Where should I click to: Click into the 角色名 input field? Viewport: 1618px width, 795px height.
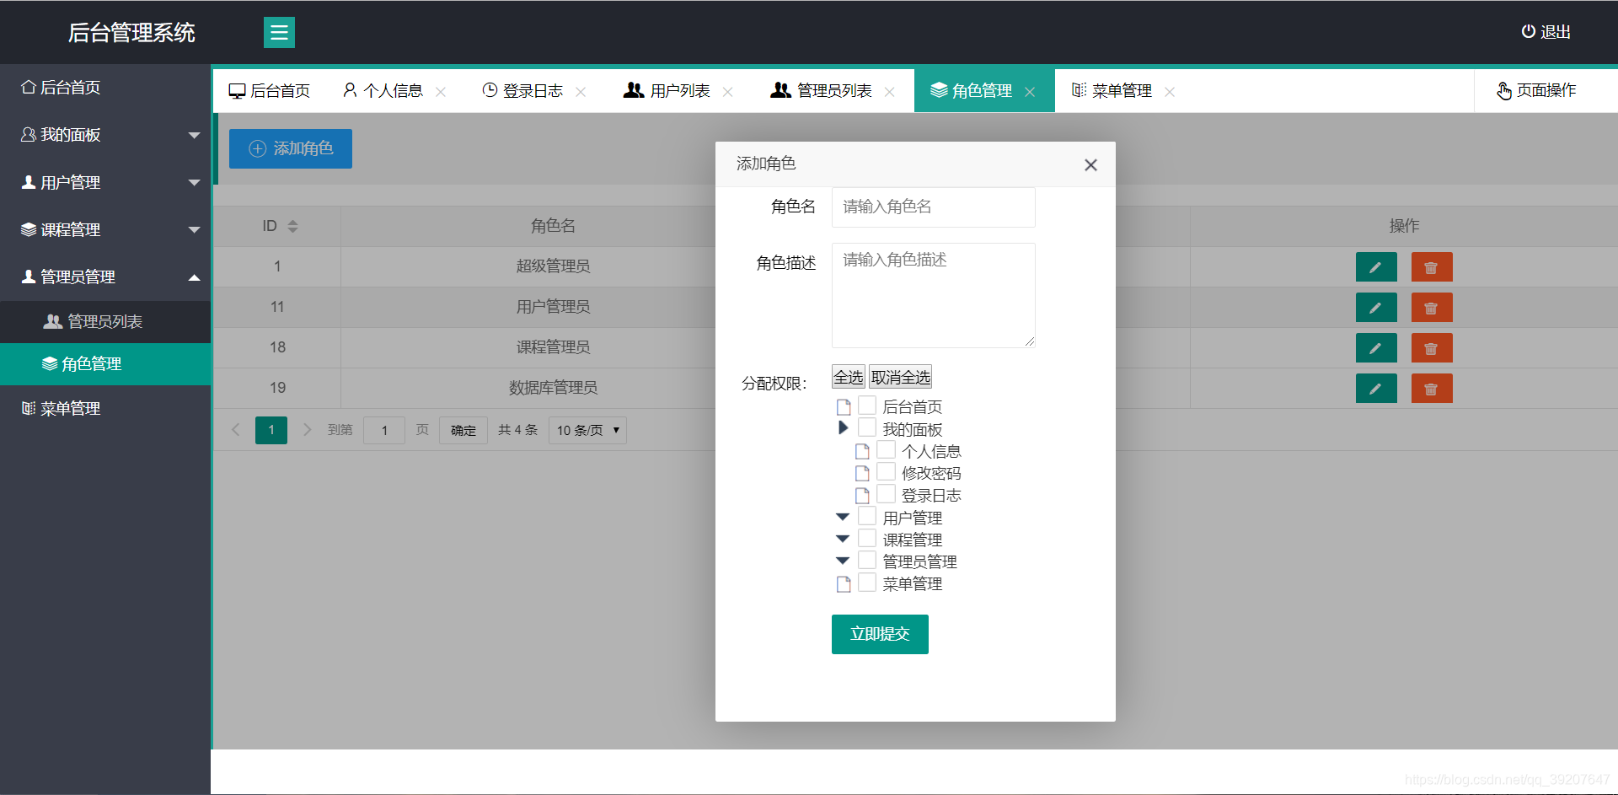(x=934, y=207)
